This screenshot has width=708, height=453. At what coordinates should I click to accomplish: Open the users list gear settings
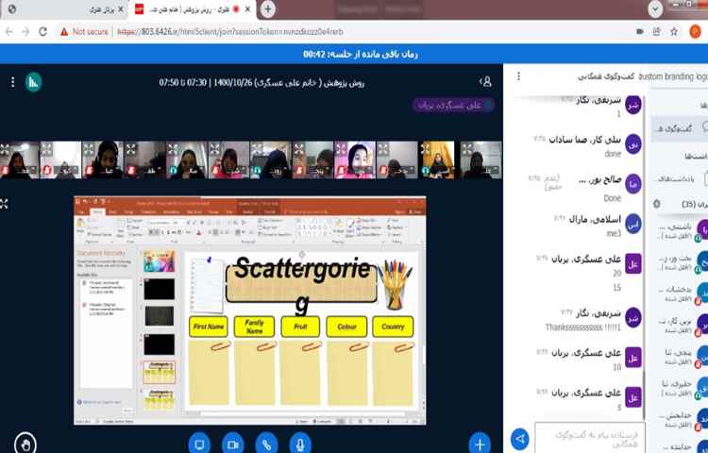coord(657,204)
